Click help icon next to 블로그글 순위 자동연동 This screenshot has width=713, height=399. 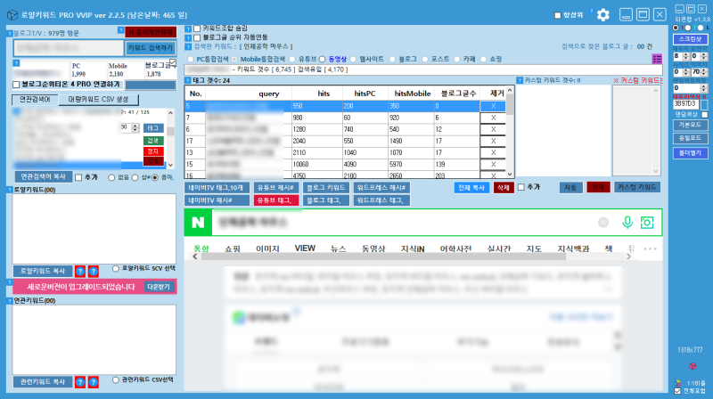(188, 37)
